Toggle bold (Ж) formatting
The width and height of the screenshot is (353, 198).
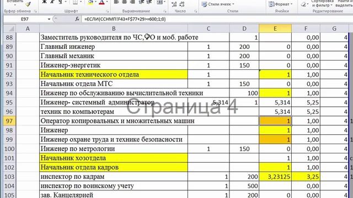45,2
